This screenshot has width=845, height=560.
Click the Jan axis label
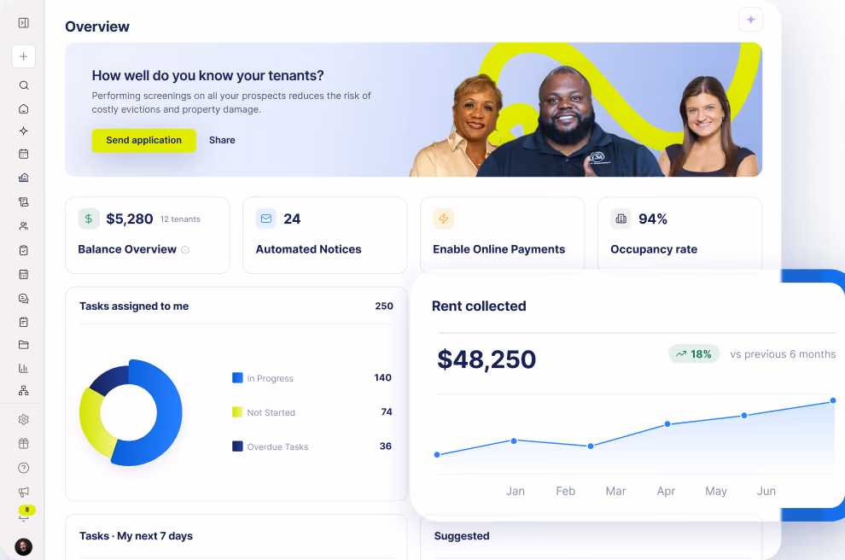[x=516, y=491]
